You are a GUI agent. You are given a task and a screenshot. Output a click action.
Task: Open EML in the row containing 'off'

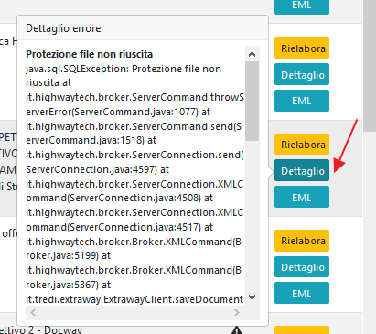(x=302, y=293)
